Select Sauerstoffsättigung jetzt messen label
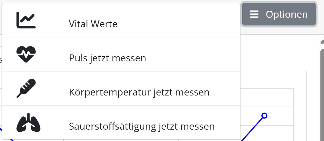Screen dimensions: 324x141 click(142, 126)
